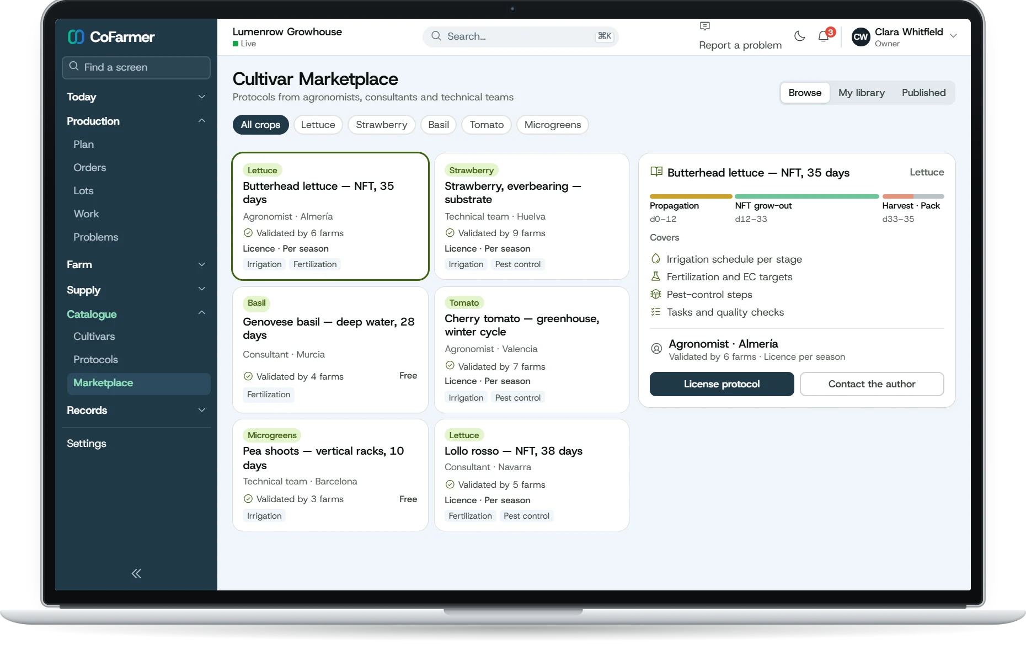Click the Report a problem icon

click(705, 26)
